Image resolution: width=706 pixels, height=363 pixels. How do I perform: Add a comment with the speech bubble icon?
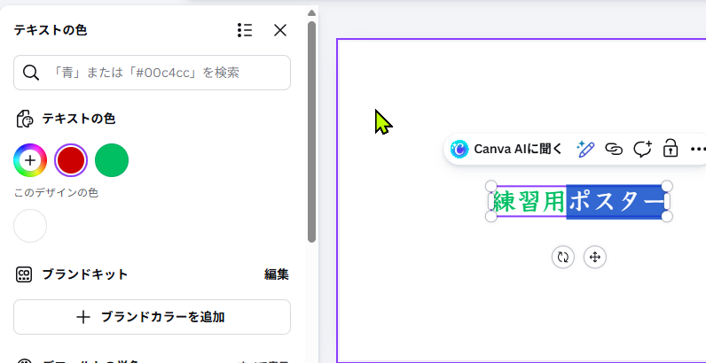[x=642, y=149]
